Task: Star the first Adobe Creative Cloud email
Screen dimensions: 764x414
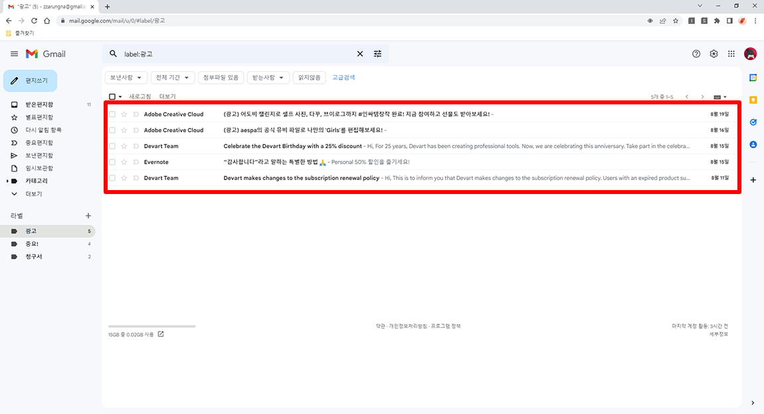Action: 124,114
